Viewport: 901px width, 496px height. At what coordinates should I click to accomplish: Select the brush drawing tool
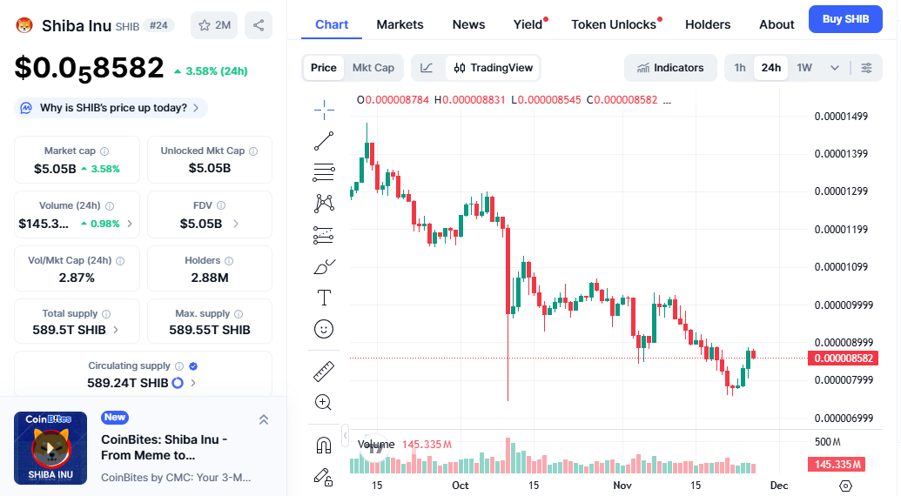pyautogui.click(x=324, y=267)
